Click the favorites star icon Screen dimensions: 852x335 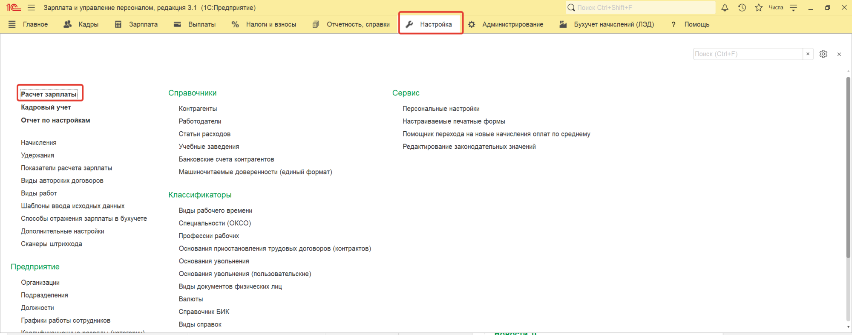tap(759, 8)
